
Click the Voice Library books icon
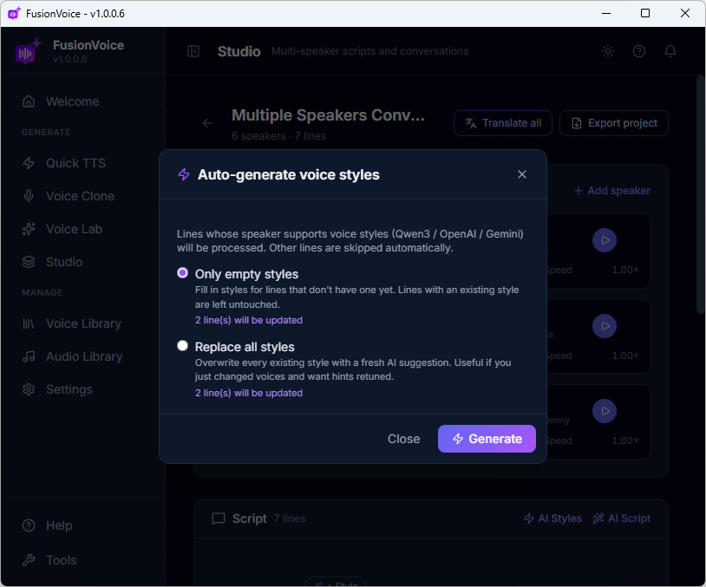29,323
